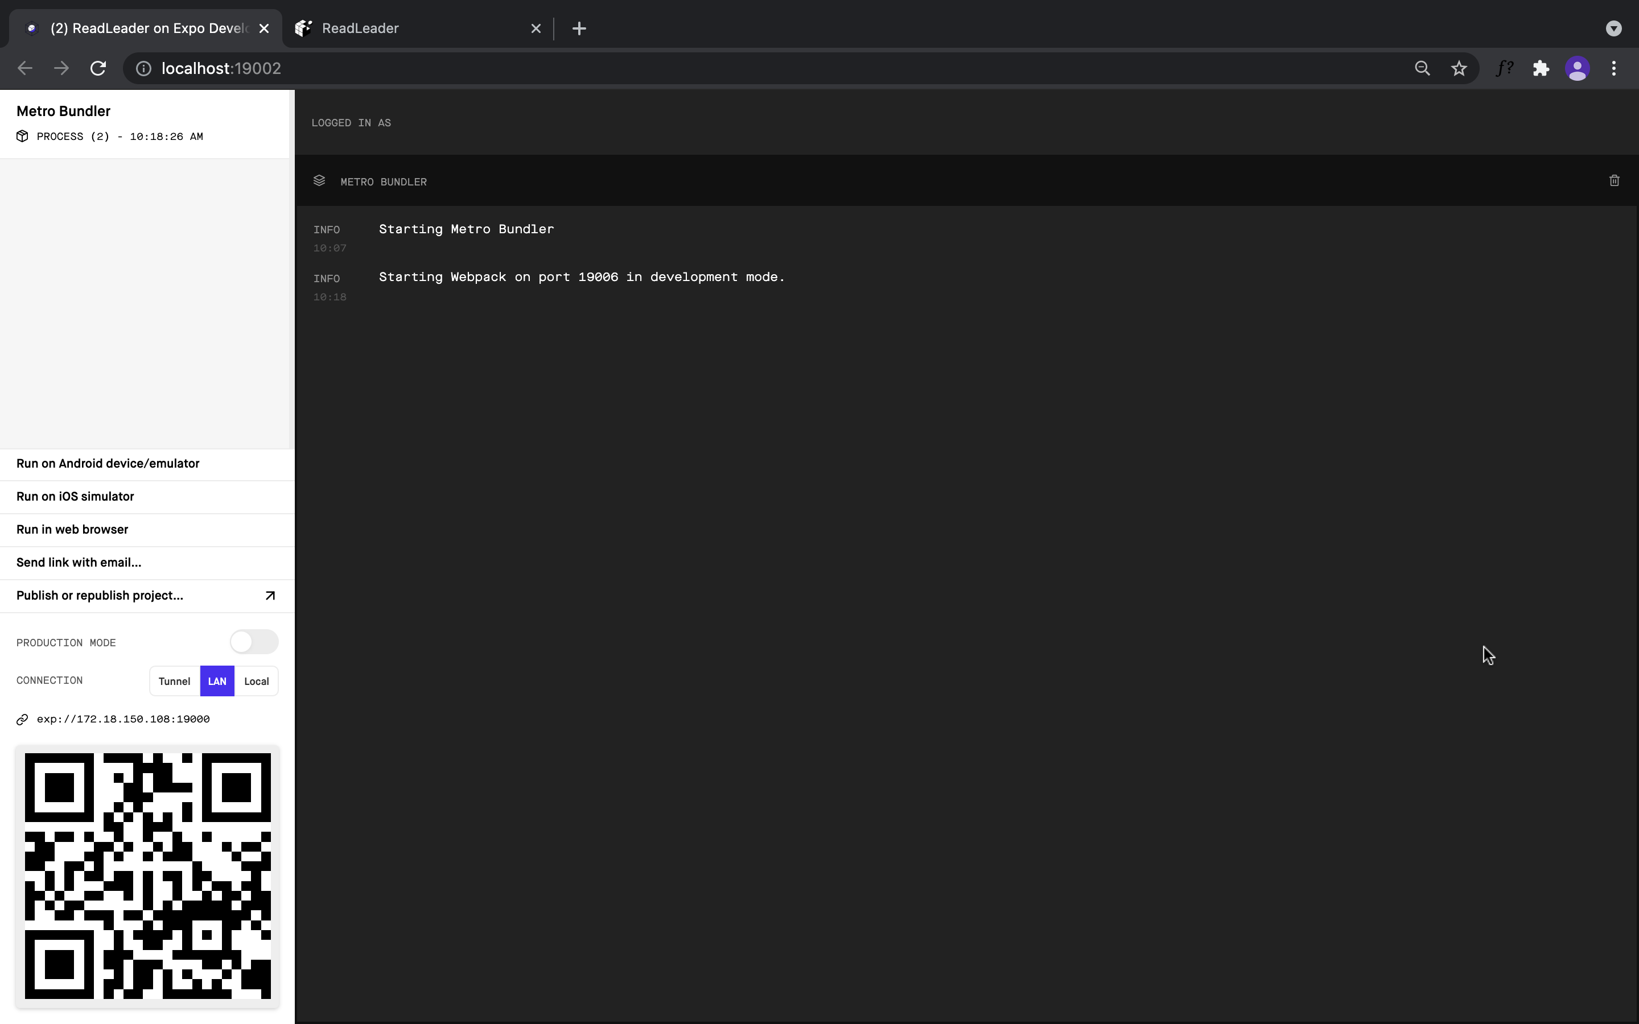1639x1024 pixels.
Task: Open the tab search dropdown arrow
Action: 1613,28
